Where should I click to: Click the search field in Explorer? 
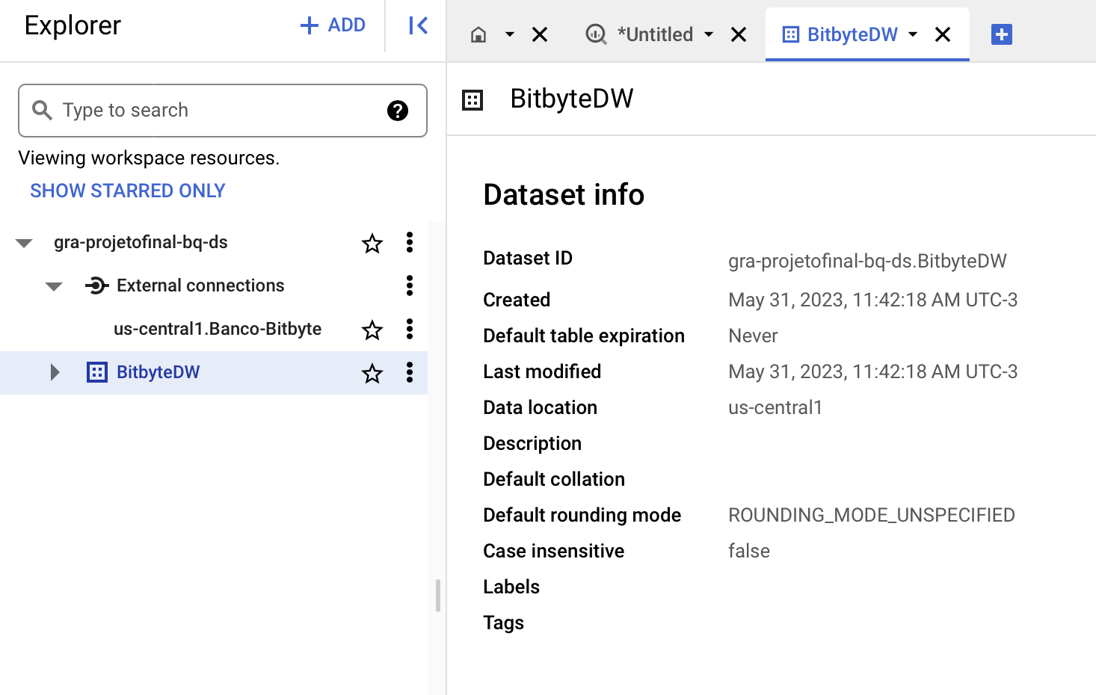[x=223, y=111]
